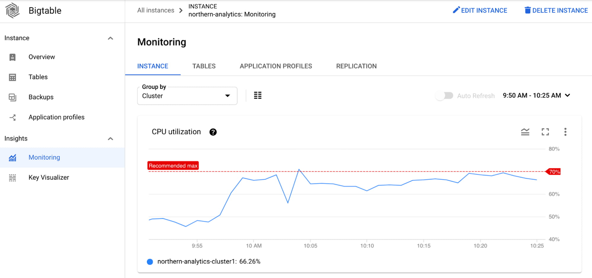Open the 9:50 AM - 10:25 AM time range selector
The height and width of the screenshot is (278, 592).
pyautogui.click(x=536, y=95)
